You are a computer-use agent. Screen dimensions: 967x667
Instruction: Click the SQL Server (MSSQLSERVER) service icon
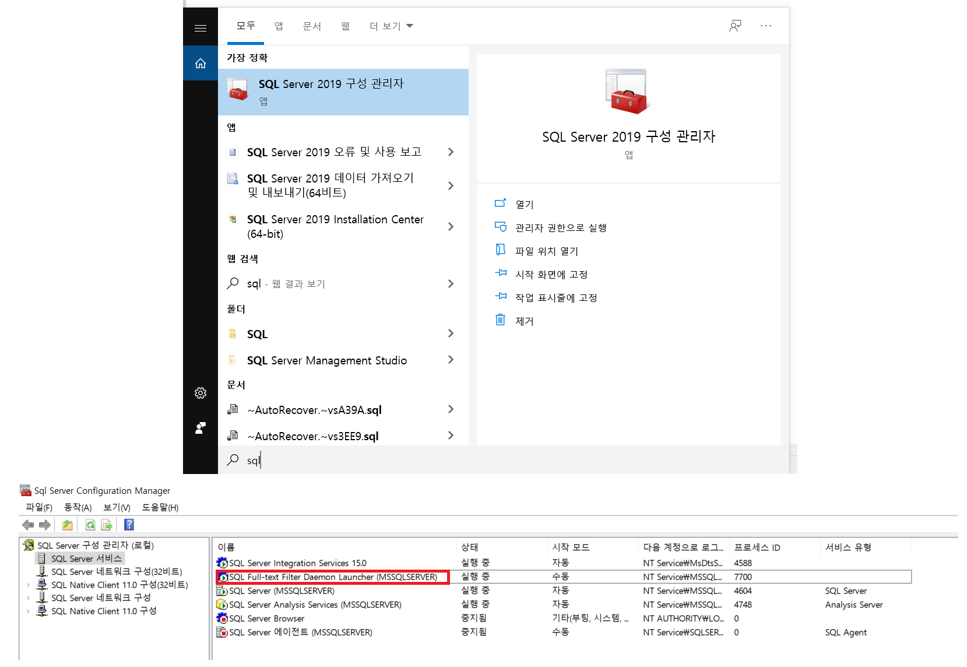(222, 591)
